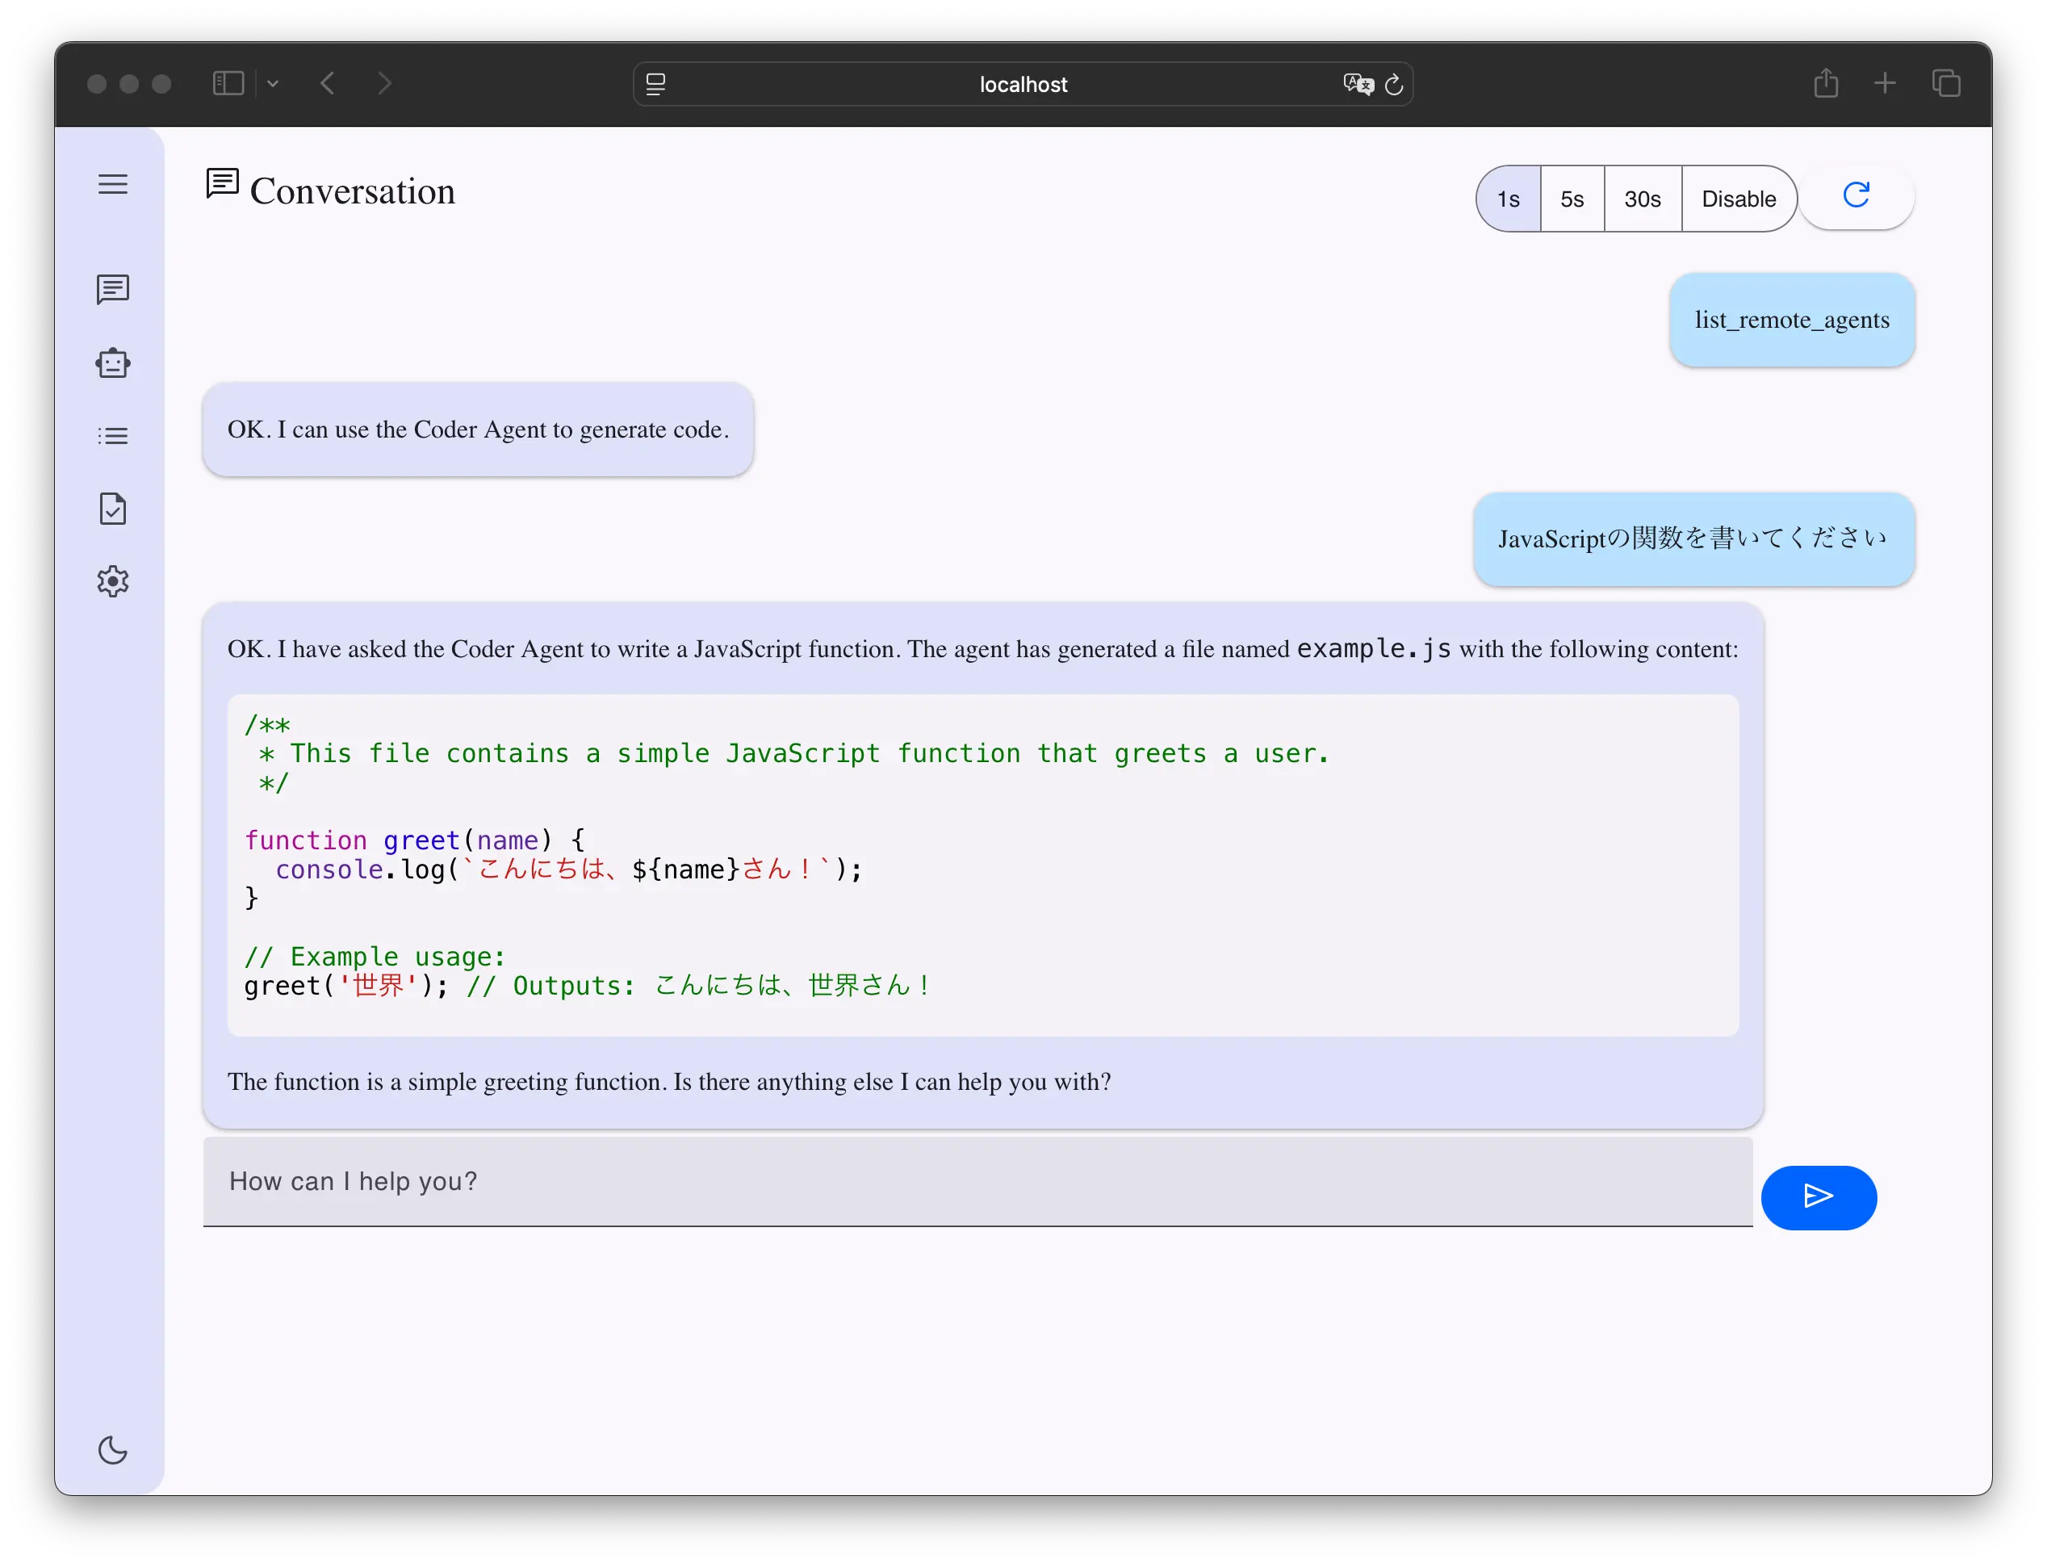Click the 'list_remote_agents' message bubble
Viewport: 2047px width, 1563px height.
(x=1791, y=320)
